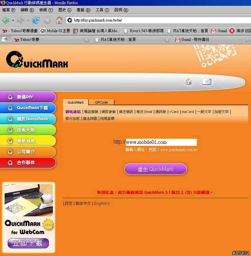Click 立即下載 on WebCam banner
The image size is (251, 256).
click(x=28, y=243)
